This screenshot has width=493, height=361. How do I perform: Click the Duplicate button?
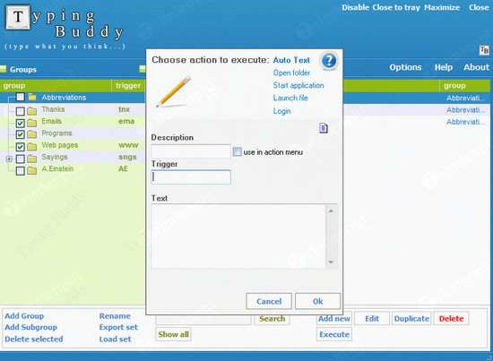pyautogui.click(x=411, y=319)
